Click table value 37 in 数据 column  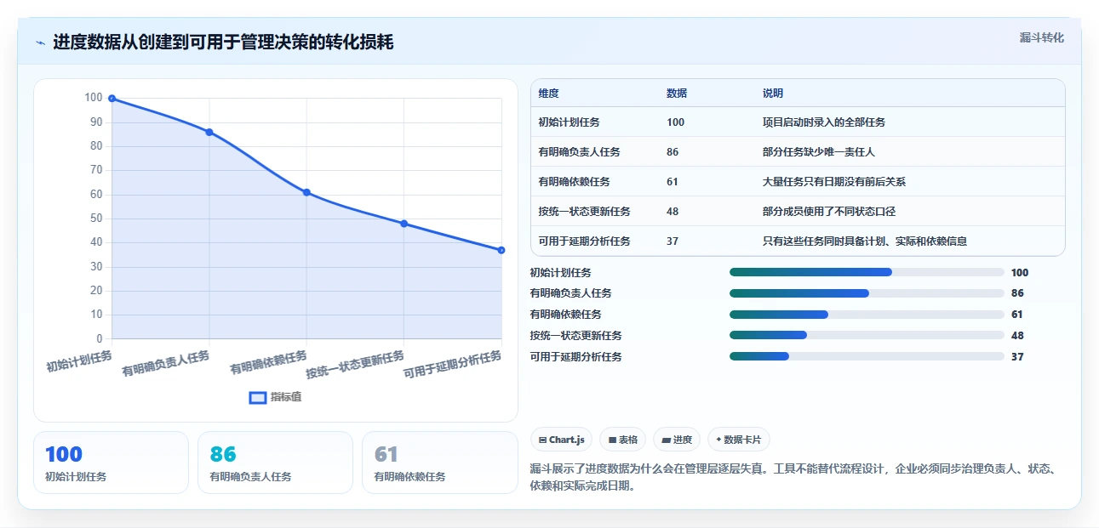click(673, 241)
